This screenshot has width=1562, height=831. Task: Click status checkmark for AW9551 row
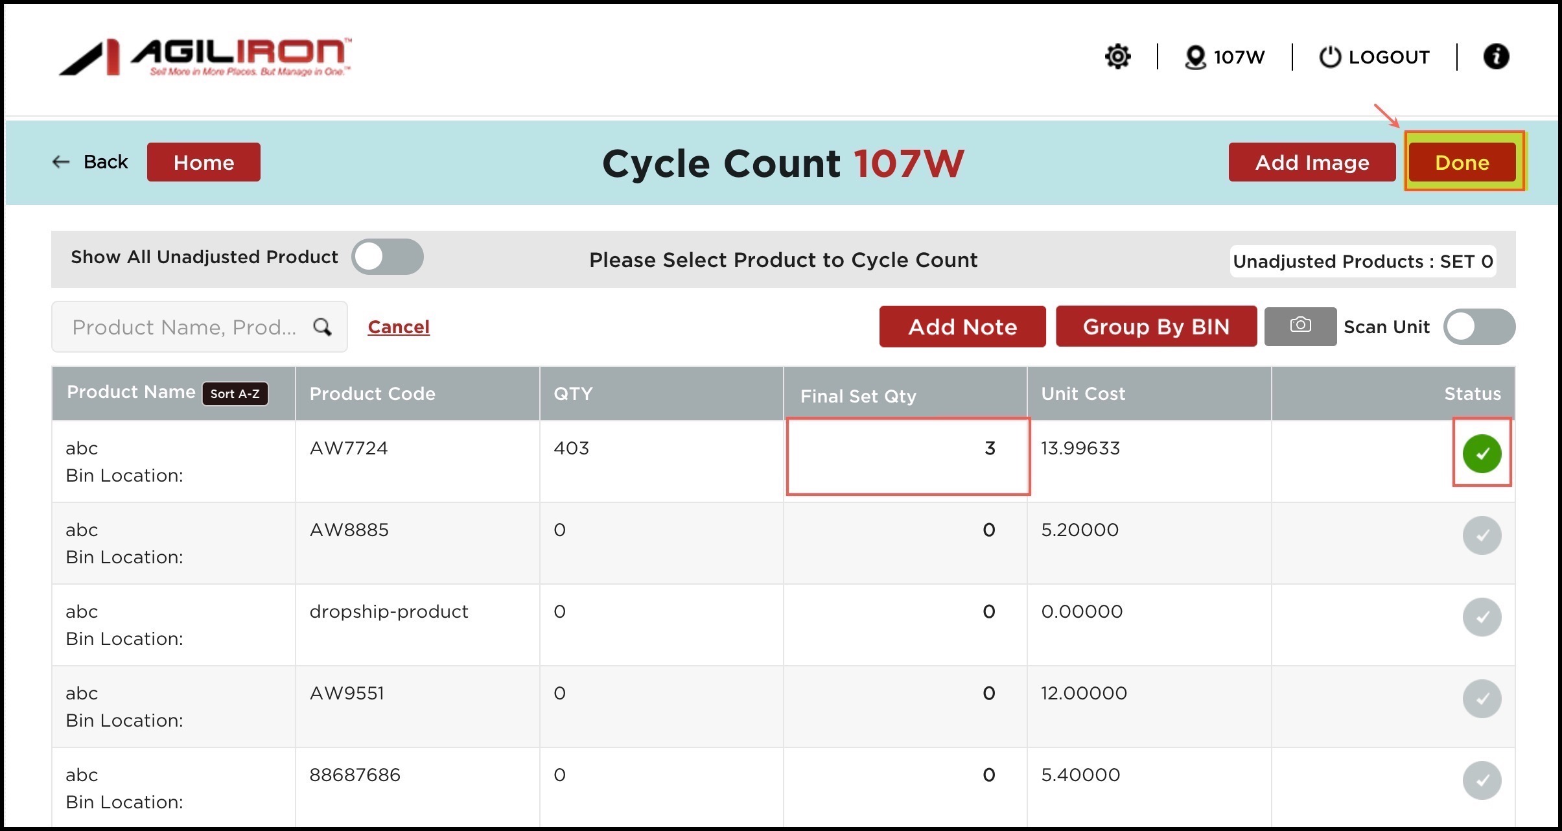point(1481,698)
